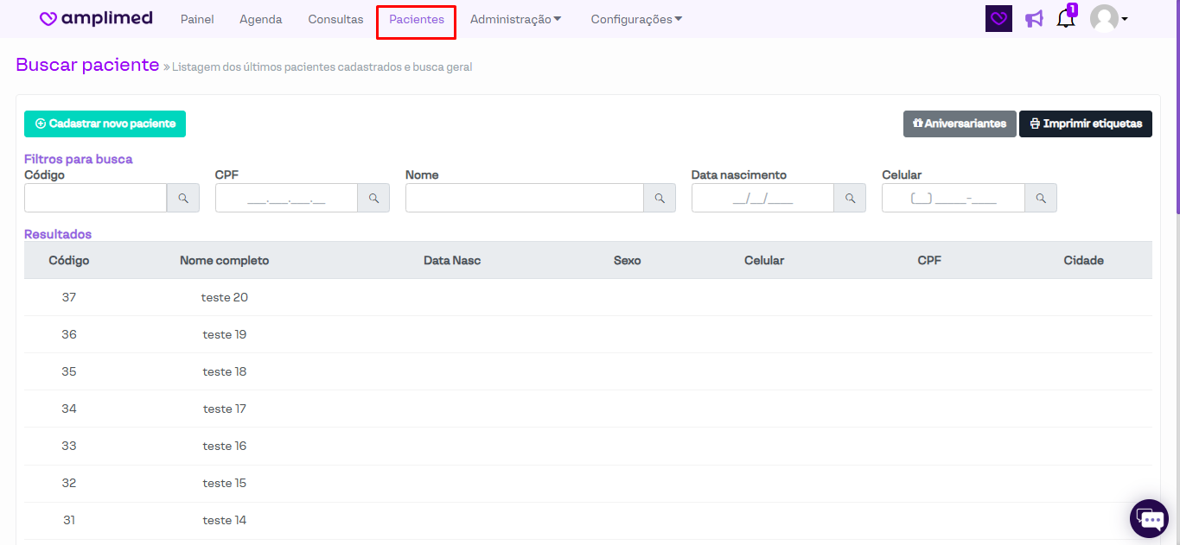Expand the Administração dropdown menu
The width and height of the screenshot is (1180, 545).
515,19
